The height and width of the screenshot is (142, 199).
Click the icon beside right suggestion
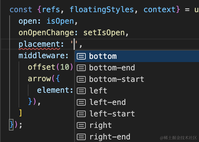coord(82,125)
